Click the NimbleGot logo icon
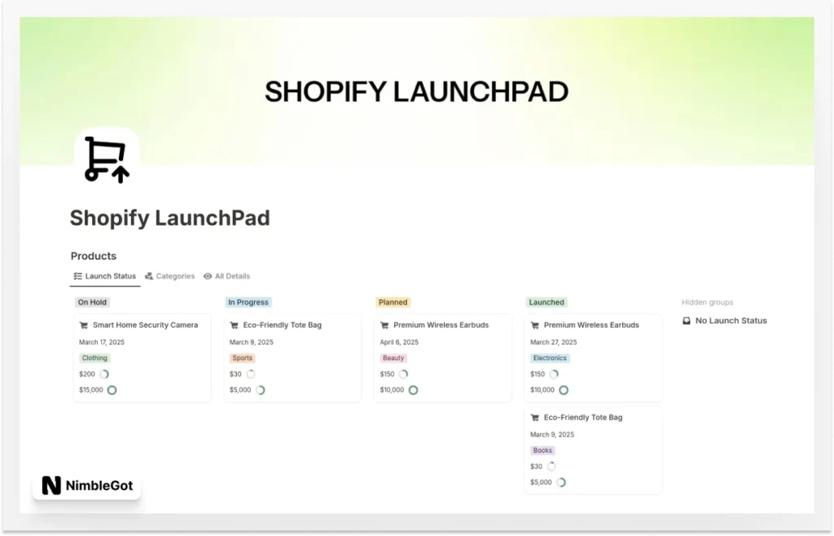834x536 pixels. [x=50, y=485]
